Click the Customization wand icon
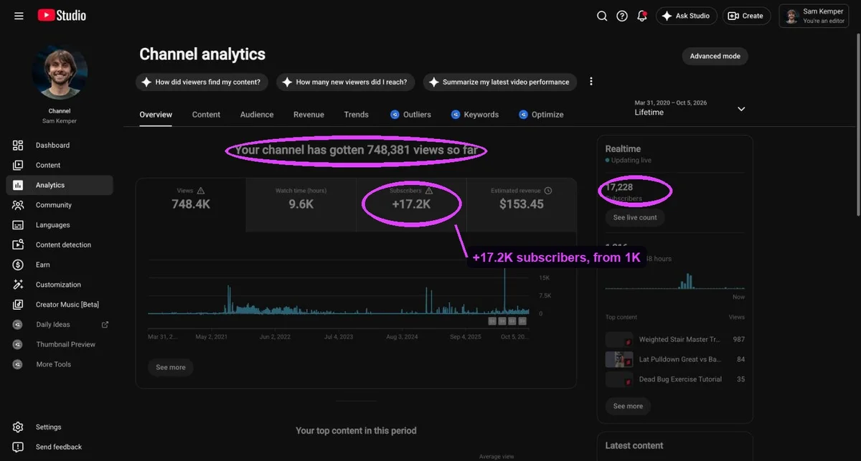 point(18,285)
